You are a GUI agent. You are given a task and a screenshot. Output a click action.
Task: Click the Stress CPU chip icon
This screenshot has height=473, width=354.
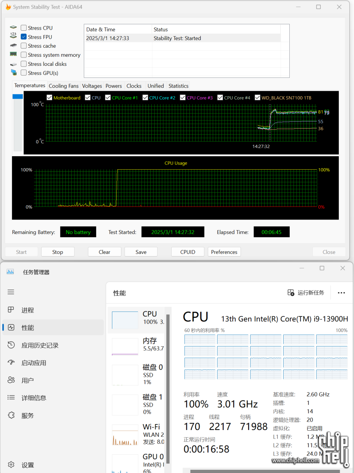point(13,27)
